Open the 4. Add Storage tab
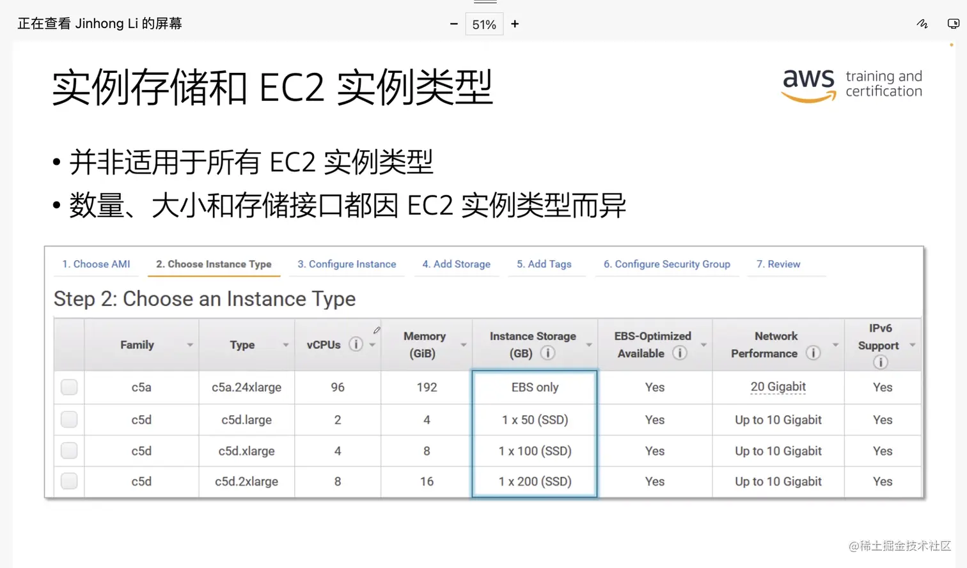Screen dimensions: 967x568 coord(456,264)
